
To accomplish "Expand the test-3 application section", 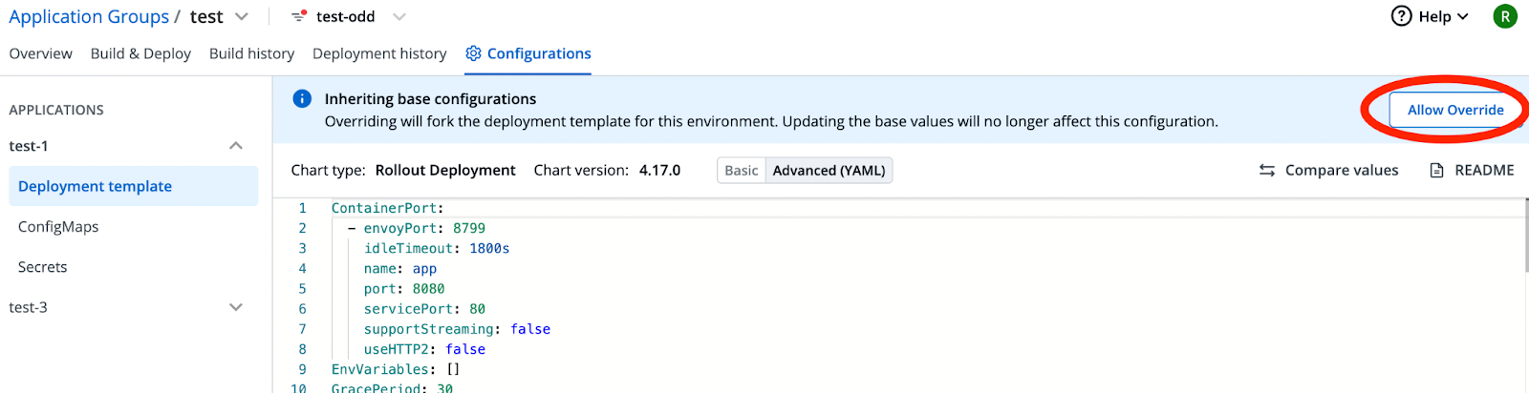I will (236, 307).
